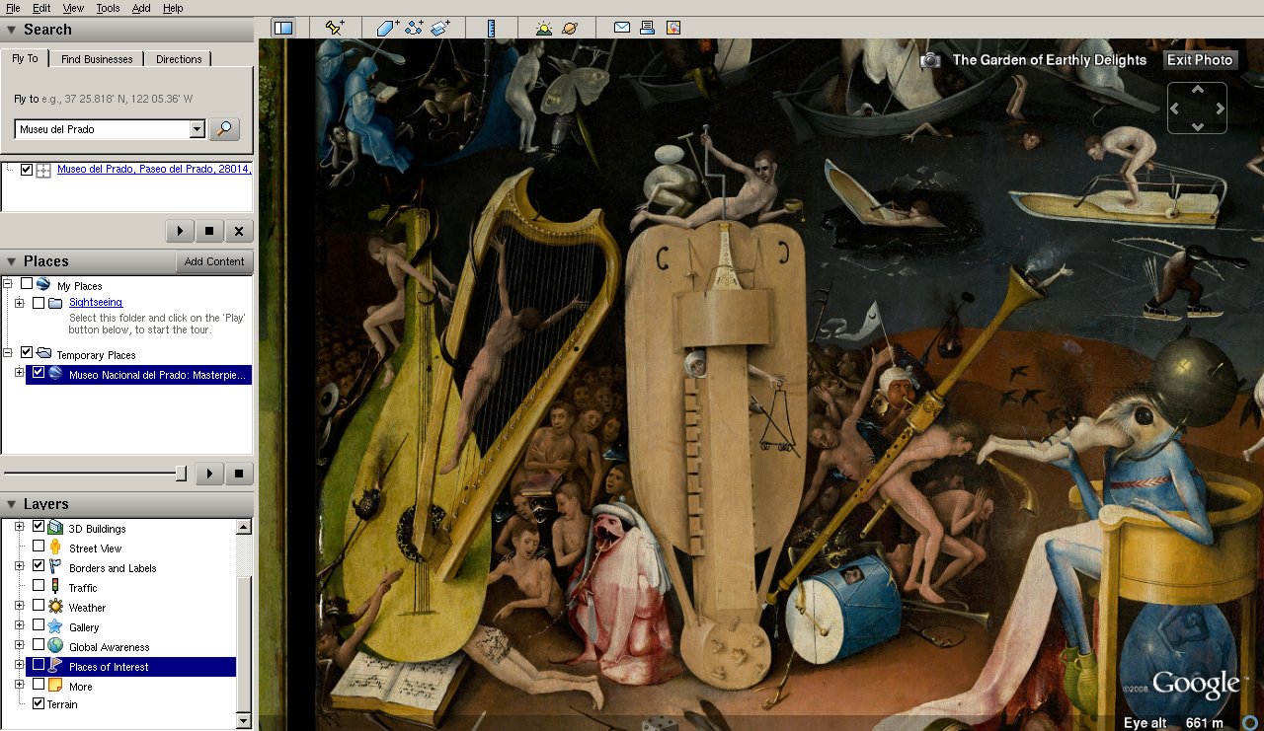Open View in Google Maps icon
1264x731 pixels.
point(673,28)
